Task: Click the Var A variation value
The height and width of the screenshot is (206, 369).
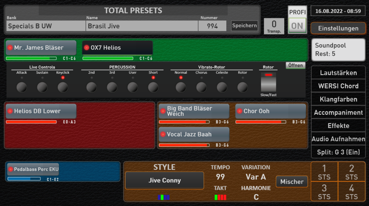Action: pos(256,177)
